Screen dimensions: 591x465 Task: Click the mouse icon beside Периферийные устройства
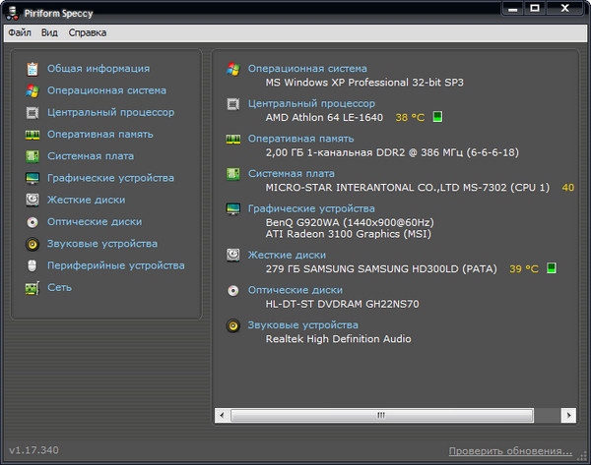point(33,266)
